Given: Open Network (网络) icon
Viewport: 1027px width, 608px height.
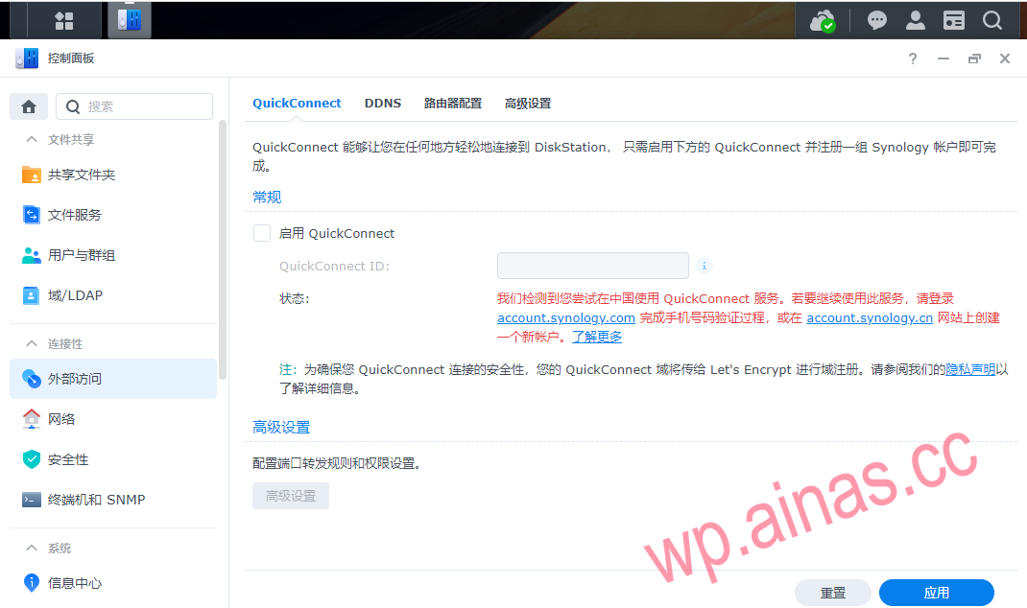Looking at the screenshot, I should 32,419.
